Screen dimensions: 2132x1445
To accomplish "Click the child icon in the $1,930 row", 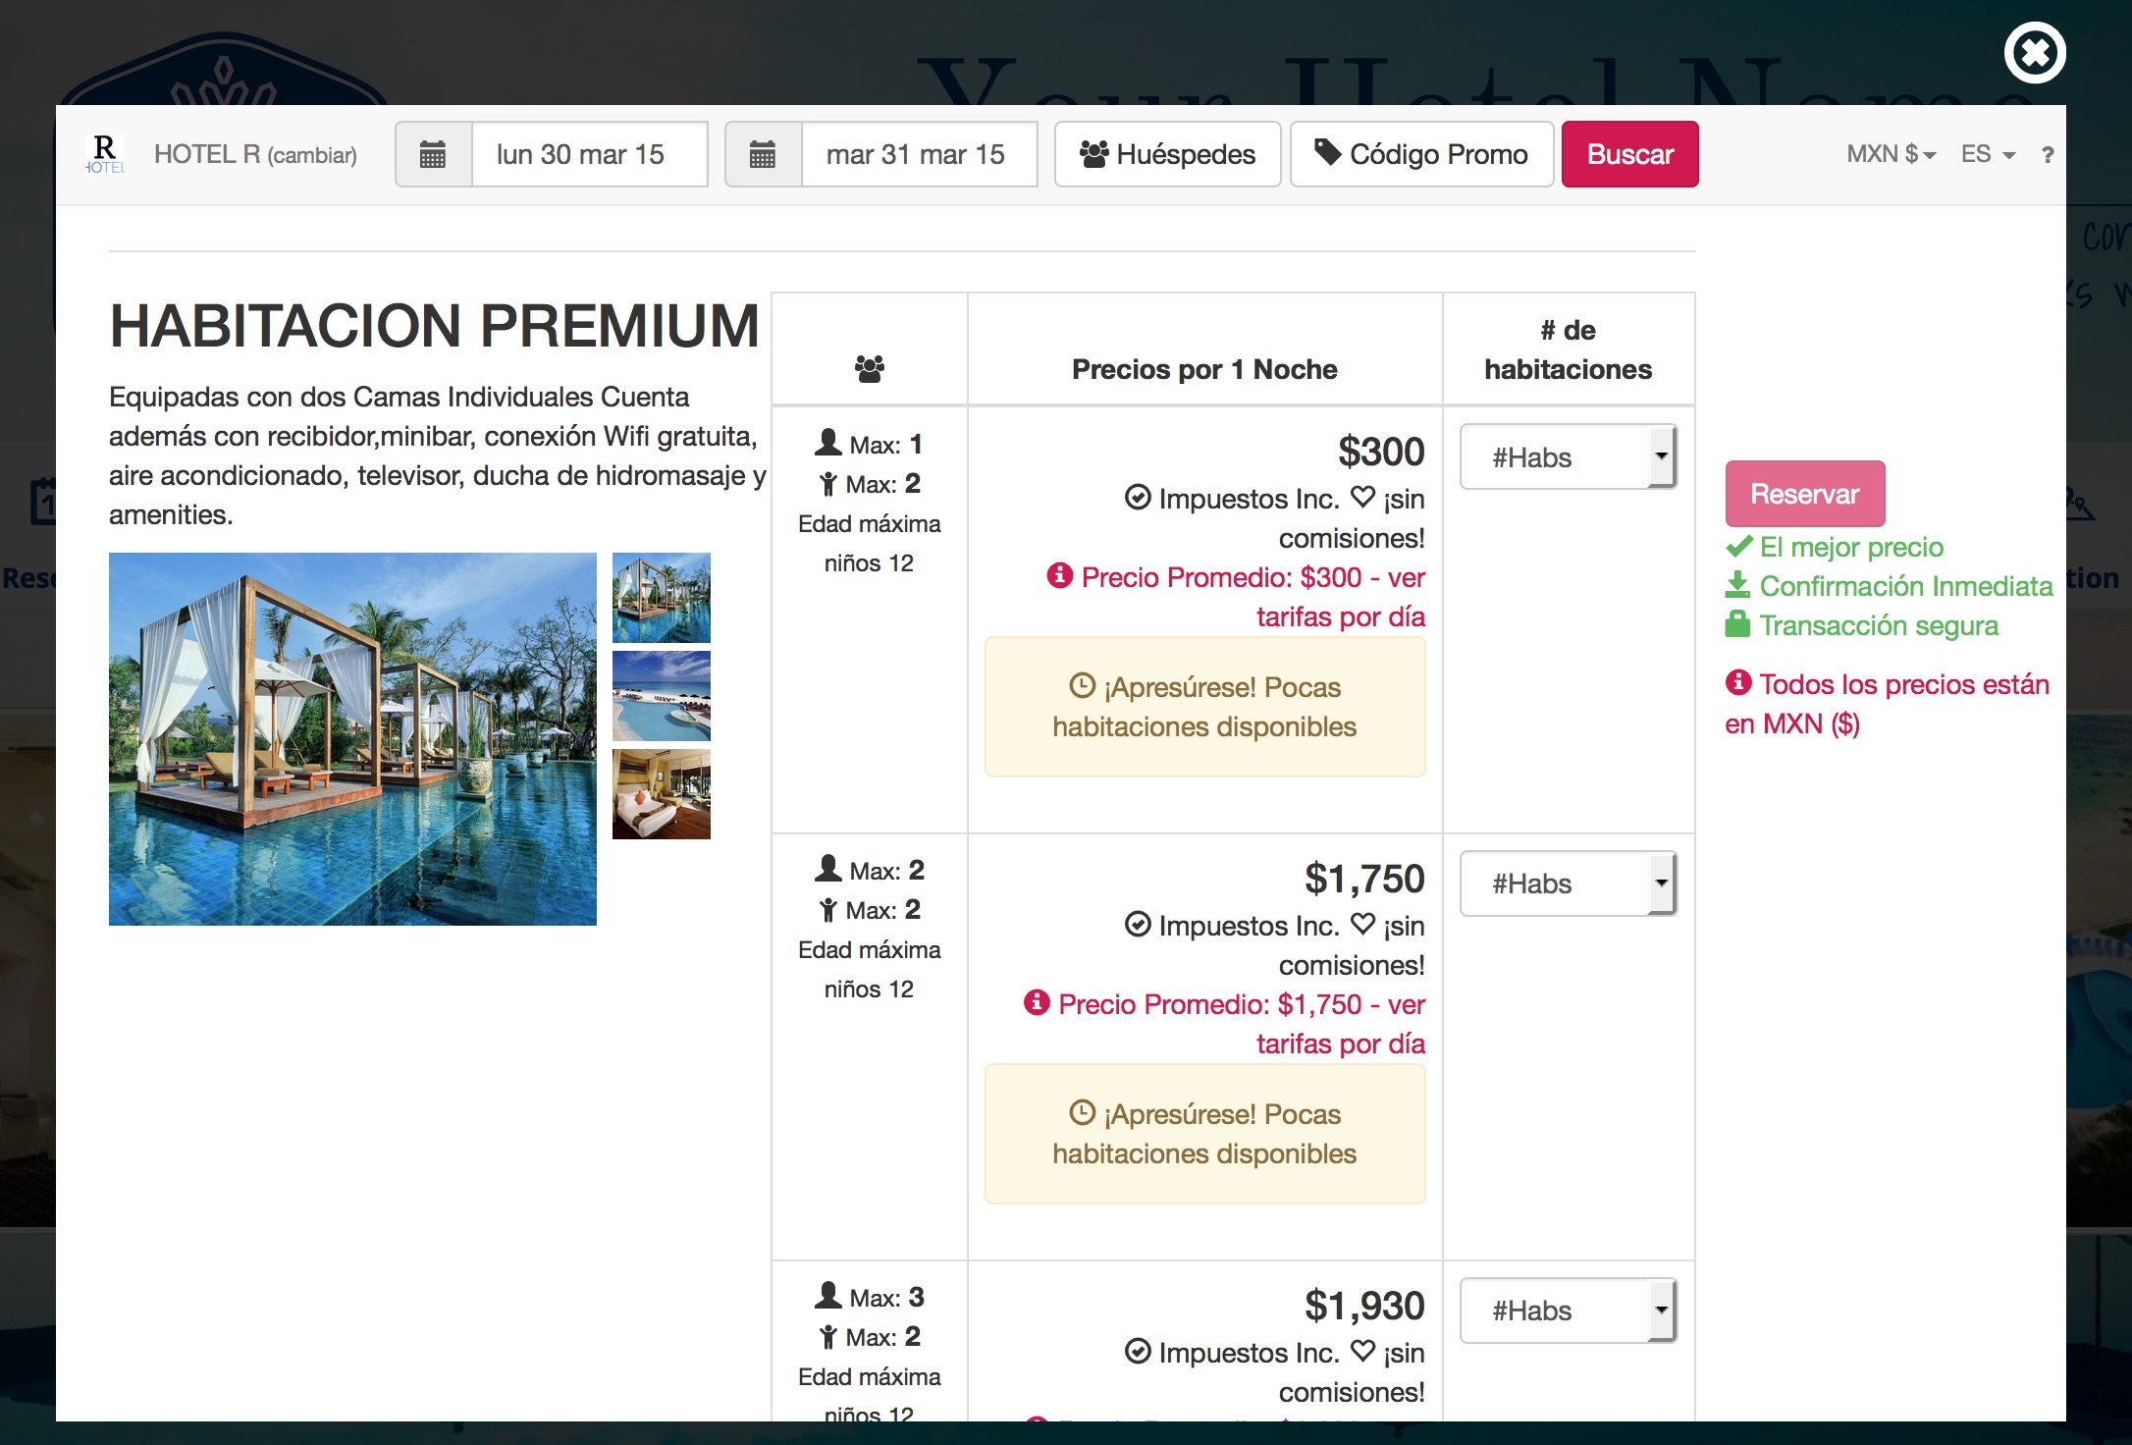I will tap(828, 1336).
